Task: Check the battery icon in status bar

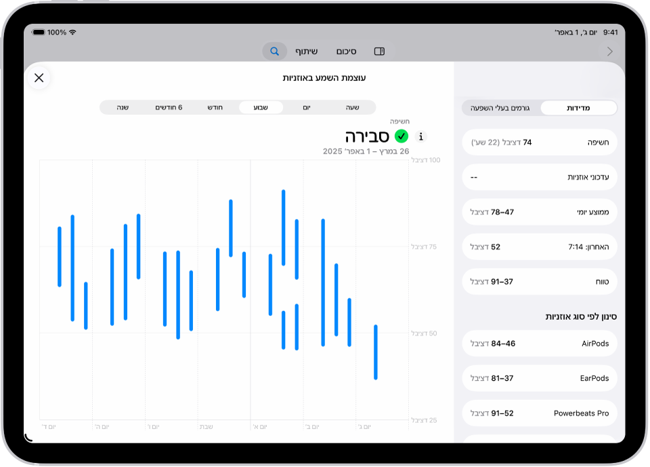Action: pyautogui.click(x=39, y=33)
